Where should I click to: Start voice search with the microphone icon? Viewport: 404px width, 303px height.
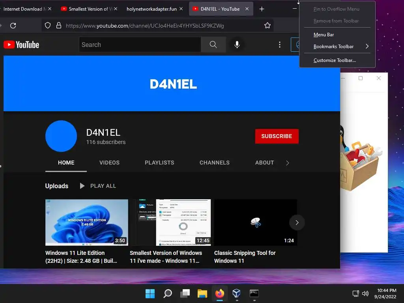point(237,45)
